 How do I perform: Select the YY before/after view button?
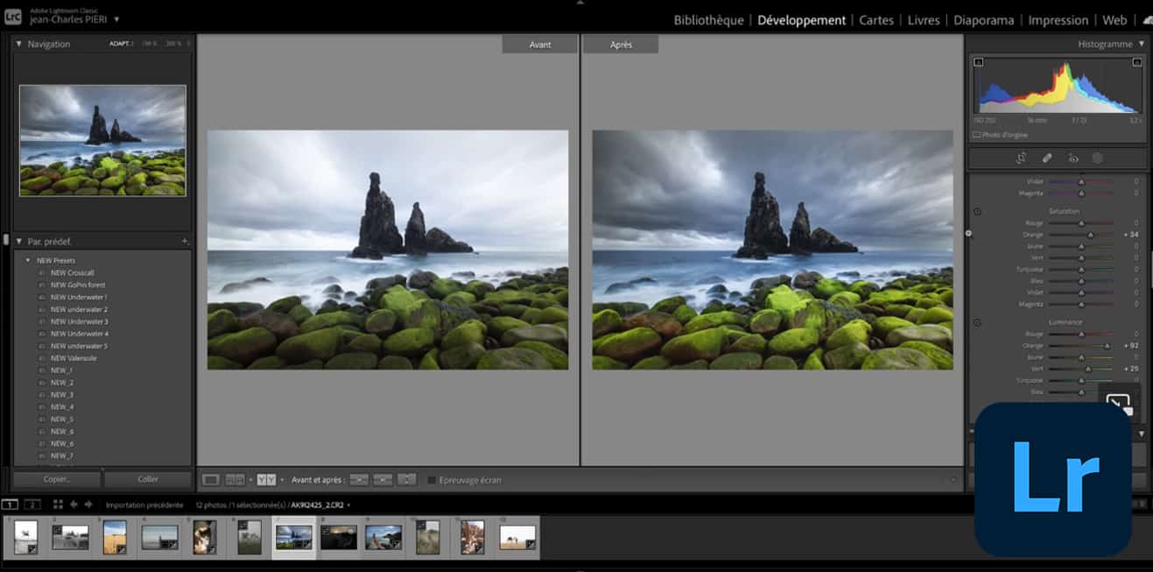pos(266,480)
